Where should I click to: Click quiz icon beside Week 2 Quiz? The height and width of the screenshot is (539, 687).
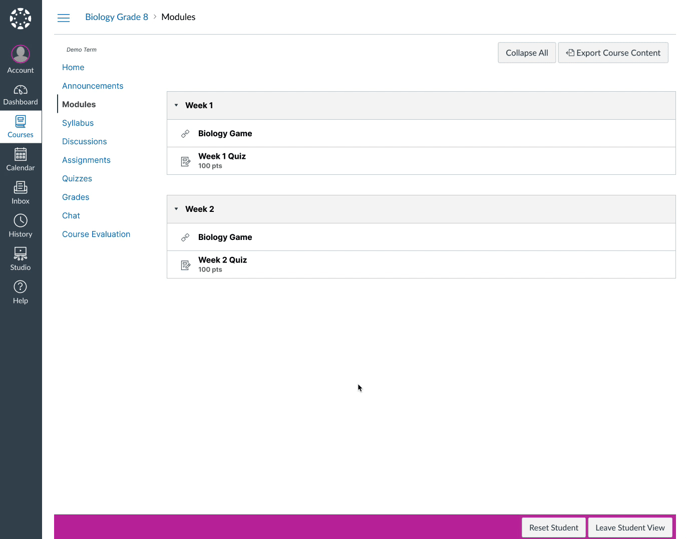tap(185, 265)
